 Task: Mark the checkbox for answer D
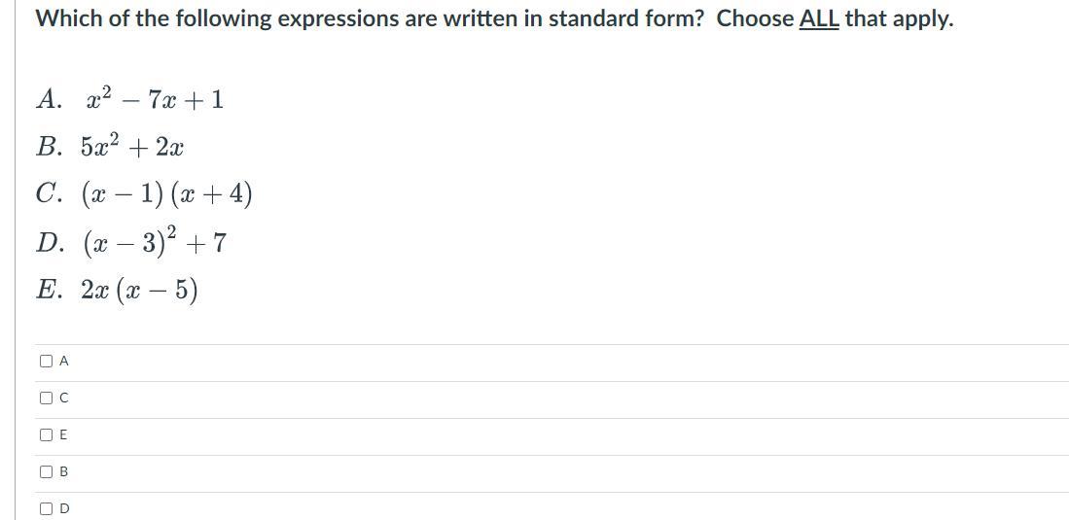[47, 508]
